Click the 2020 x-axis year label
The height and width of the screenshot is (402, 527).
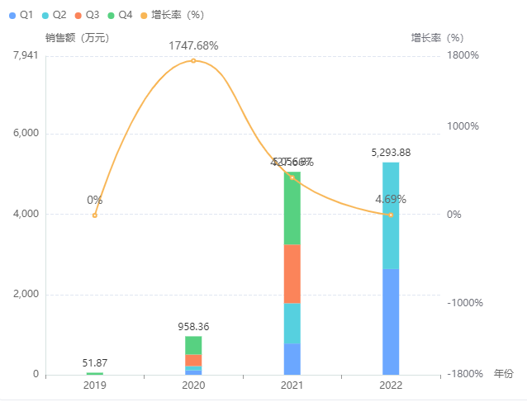click(193, 386)
